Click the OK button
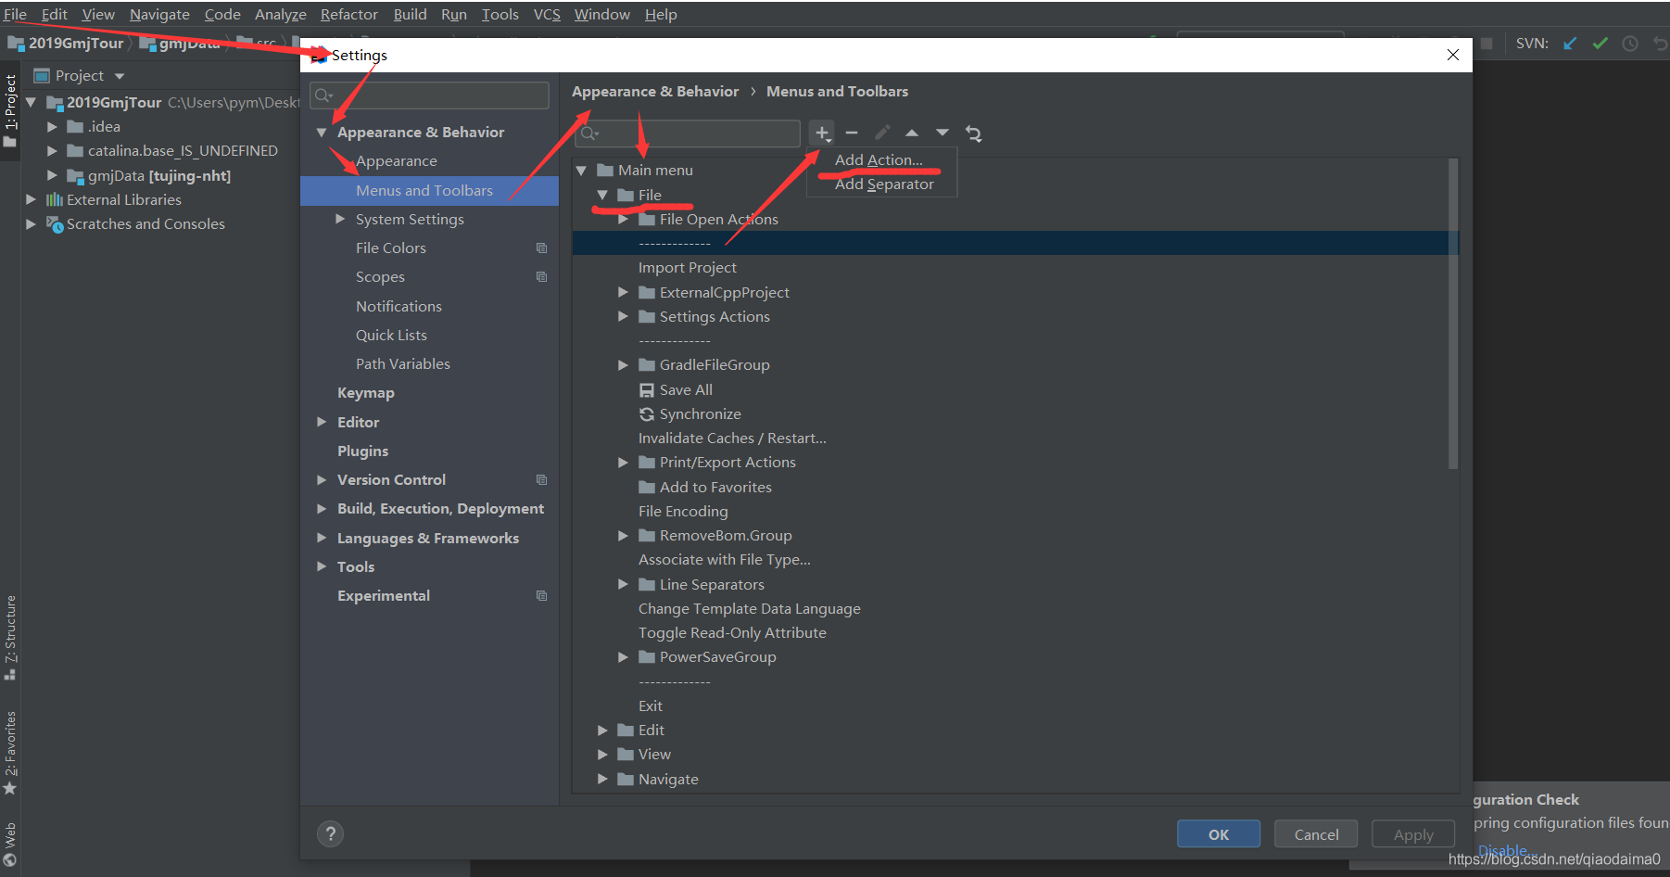The width and height of the screenshot is (1670, 877). coord(1218,834)
